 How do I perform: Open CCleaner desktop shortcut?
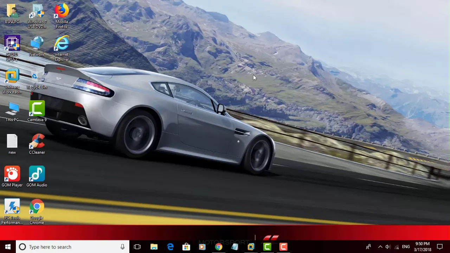coord(37,144)
